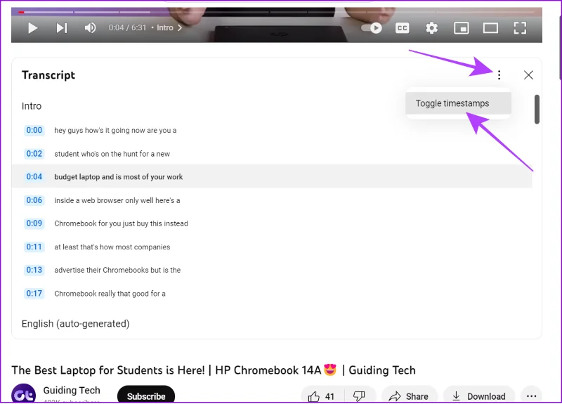
Task: Click line 'budget laptop and is most'
Action: (x=119, y=177)
